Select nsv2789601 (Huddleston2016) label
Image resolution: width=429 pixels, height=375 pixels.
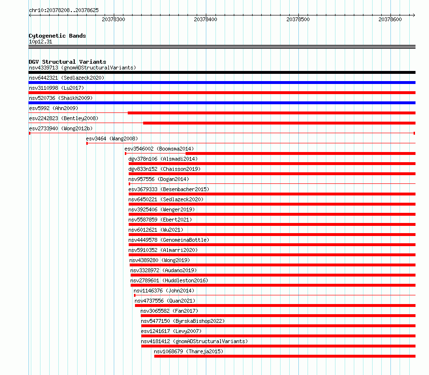coord(169,280)
